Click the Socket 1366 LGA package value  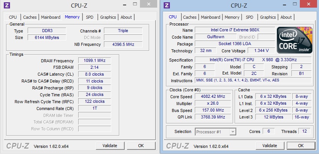[235, 44]
